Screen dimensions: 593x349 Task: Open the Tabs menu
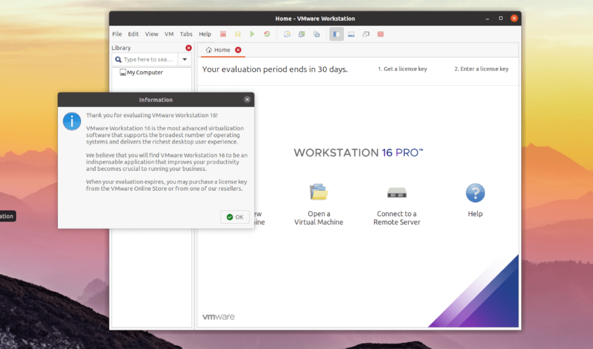tap(186, 34)
